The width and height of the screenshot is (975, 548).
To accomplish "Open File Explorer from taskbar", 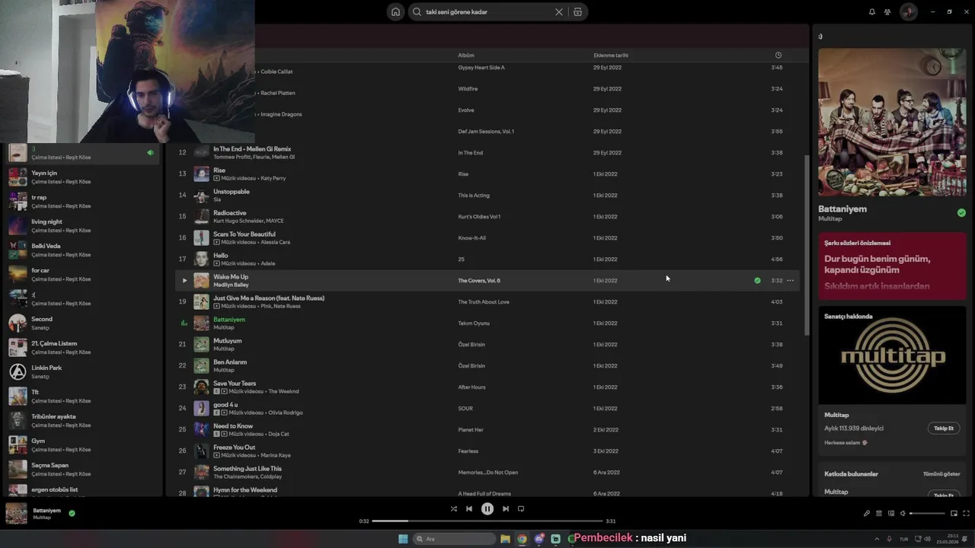I will pos(505,539).
